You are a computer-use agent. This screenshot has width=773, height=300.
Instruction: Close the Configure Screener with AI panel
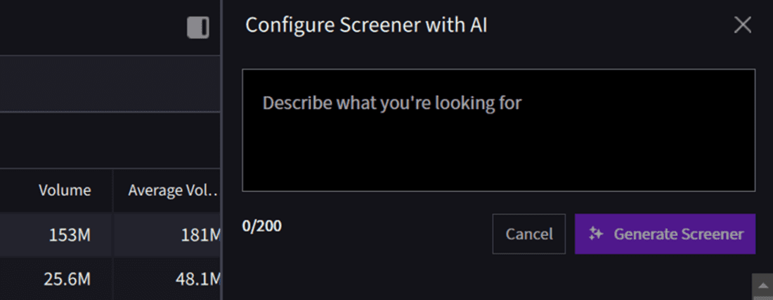(742, 25)
